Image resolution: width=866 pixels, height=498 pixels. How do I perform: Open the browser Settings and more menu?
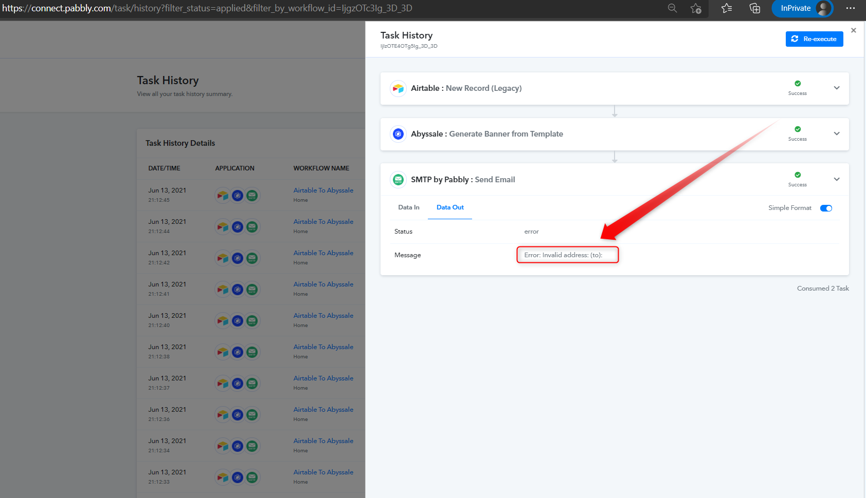851,8
